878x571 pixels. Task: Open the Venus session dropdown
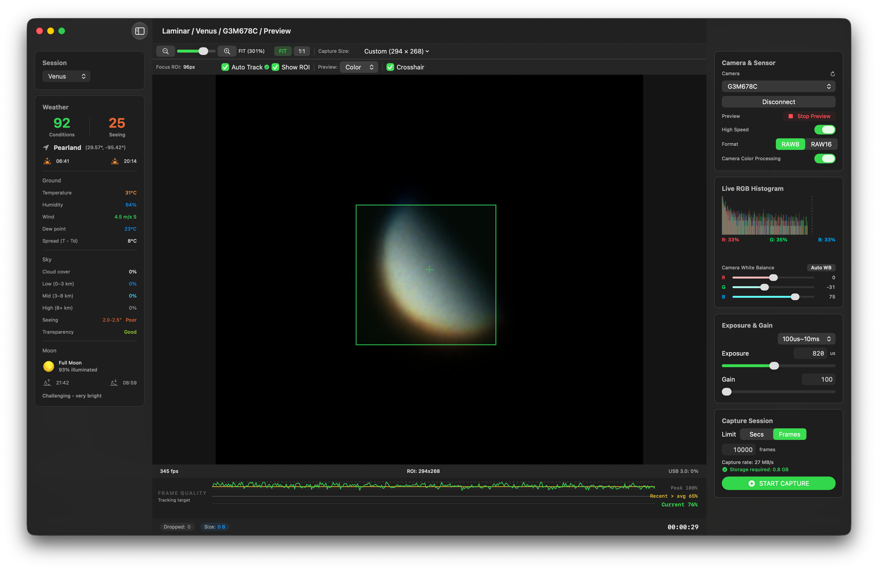[66, 76]
